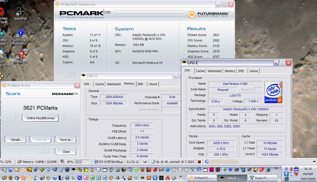The height and width of the screenshot is (182, 317).
Task: Open the red Adobe icon in bottom quick launch row
Action: (168, 178)
